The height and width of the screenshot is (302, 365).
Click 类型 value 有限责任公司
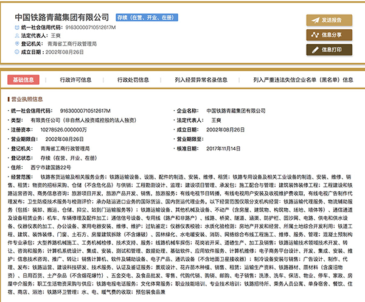point(83,120)
